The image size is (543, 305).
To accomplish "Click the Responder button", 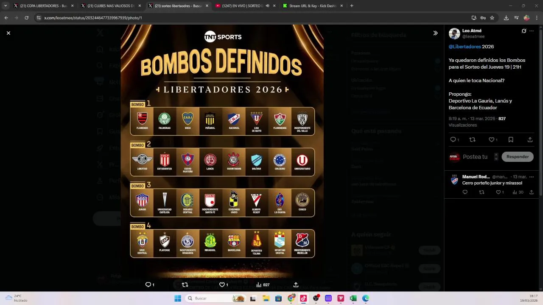I will pos(518,157).
